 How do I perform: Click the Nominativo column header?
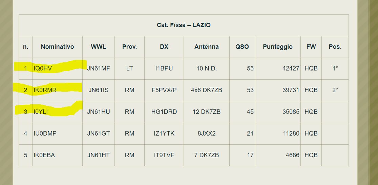point(57,47)
